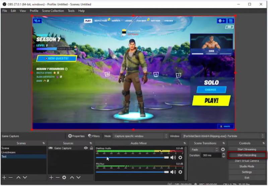Image resolution: width=268 pixels, height=186 pixels.
Task: Click the Exit button
Action: point(247,178)
